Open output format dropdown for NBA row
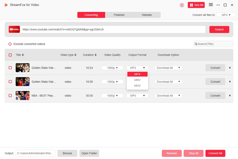Screen dimensions: 238x159 137,95
